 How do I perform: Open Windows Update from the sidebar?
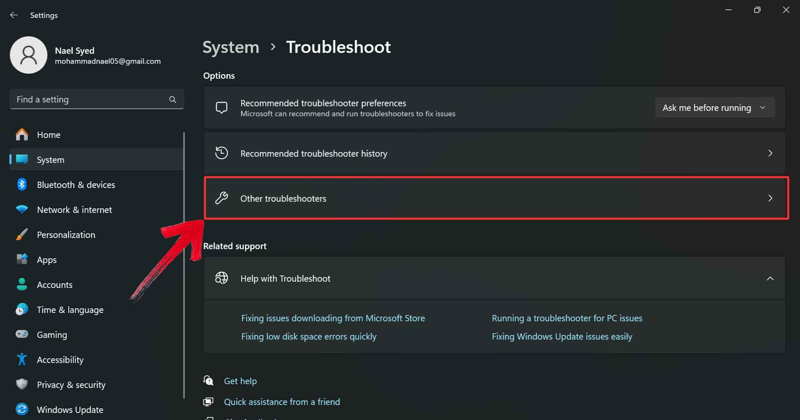21,410
